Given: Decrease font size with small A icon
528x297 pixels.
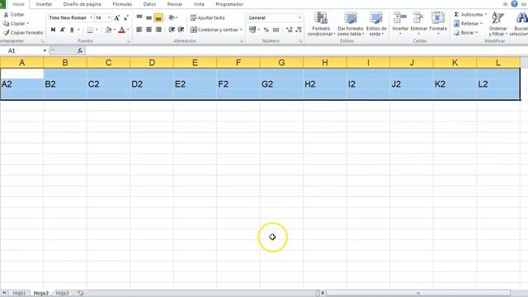Looking at the screenshot, I should (126, 18).
